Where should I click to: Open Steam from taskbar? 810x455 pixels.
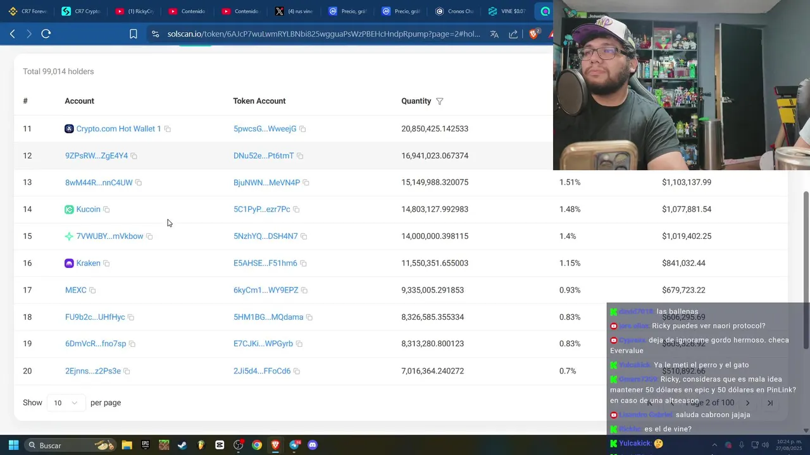(x=182, y=445)
